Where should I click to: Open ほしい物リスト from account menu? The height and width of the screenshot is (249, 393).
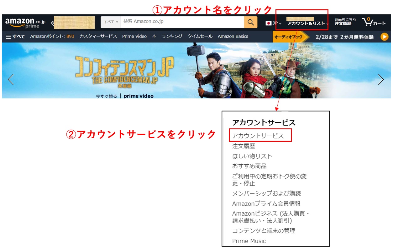(x=252, y=156)
